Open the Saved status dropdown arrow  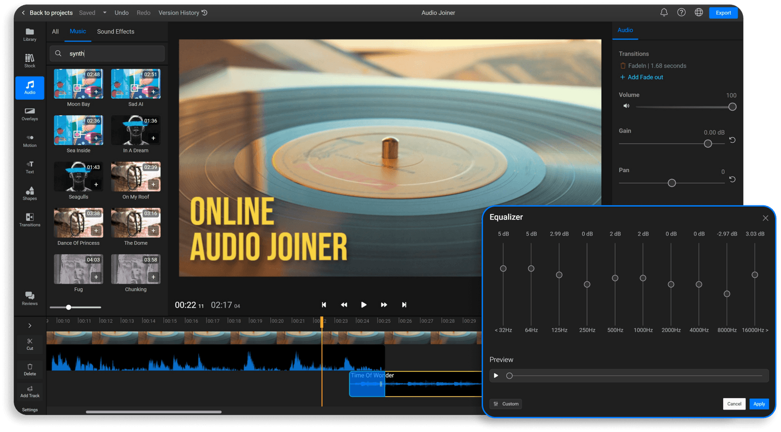coord(104,13)
